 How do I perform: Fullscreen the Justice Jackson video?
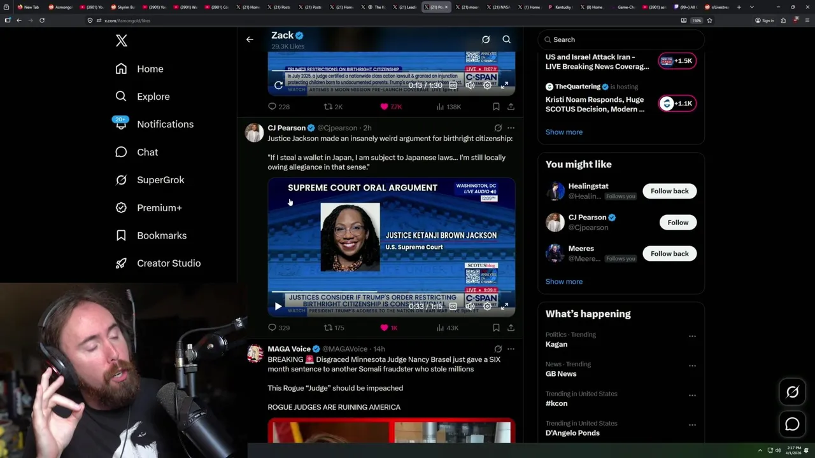point(504,306)
